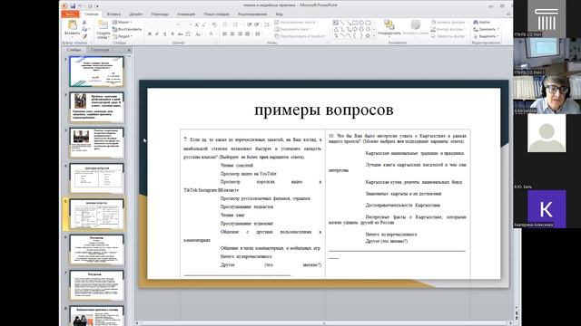
Task: Click the Paste (Вставить) clipboard icon
Action: pyautogui.click(x=73, y=24)
